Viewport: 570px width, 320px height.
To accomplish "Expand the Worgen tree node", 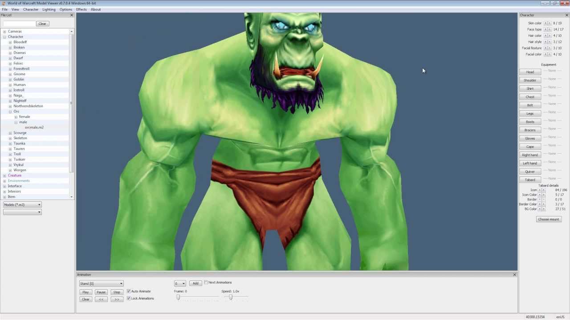I will [x=10, y=170].
